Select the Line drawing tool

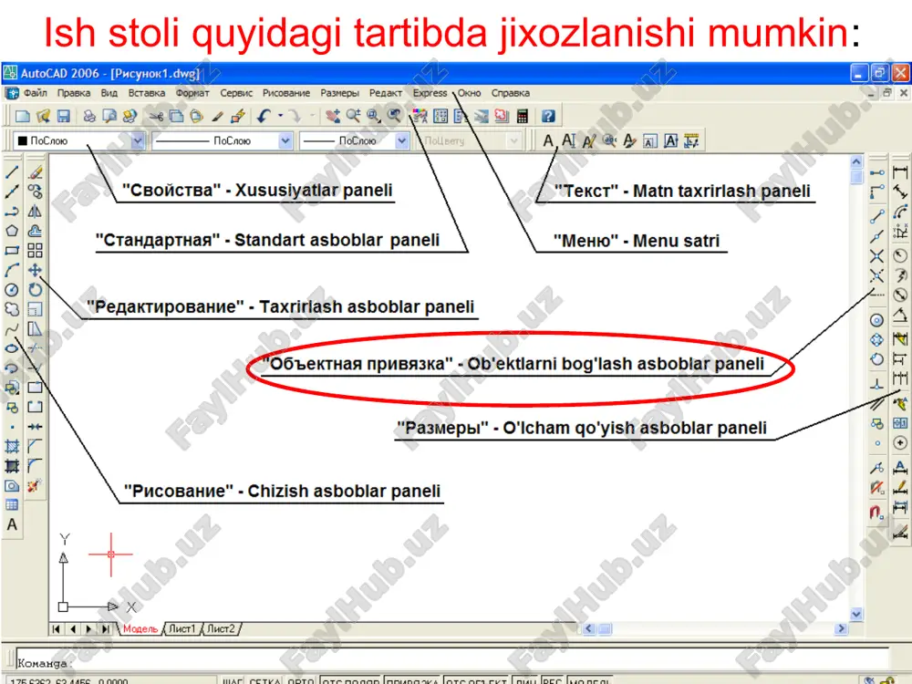[x=12, y=172]
